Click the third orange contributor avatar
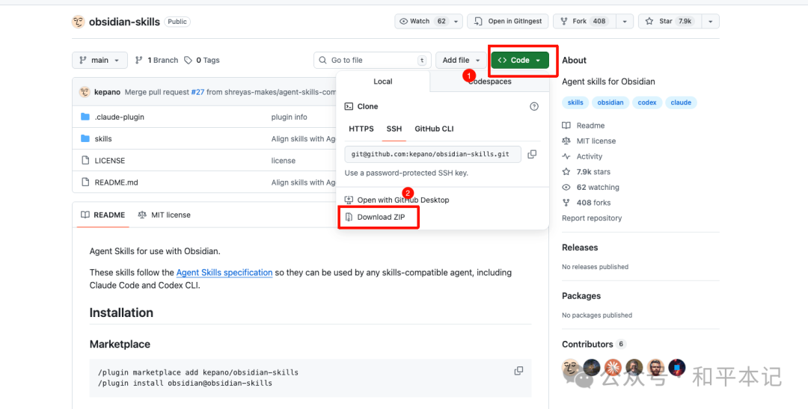The width and height of the screenshot is (808, 409). click(613, 367)
